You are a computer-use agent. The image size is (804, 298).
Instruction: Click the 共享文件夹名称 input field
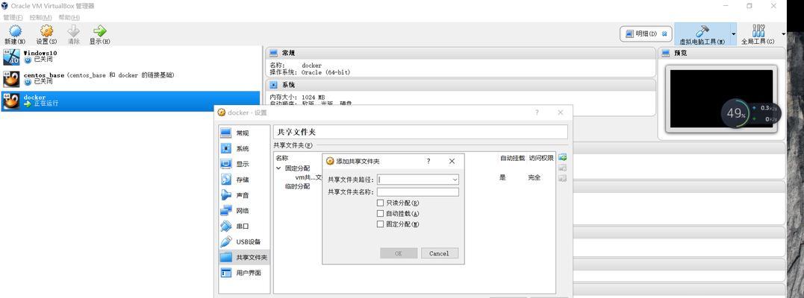tap(418, 192)
